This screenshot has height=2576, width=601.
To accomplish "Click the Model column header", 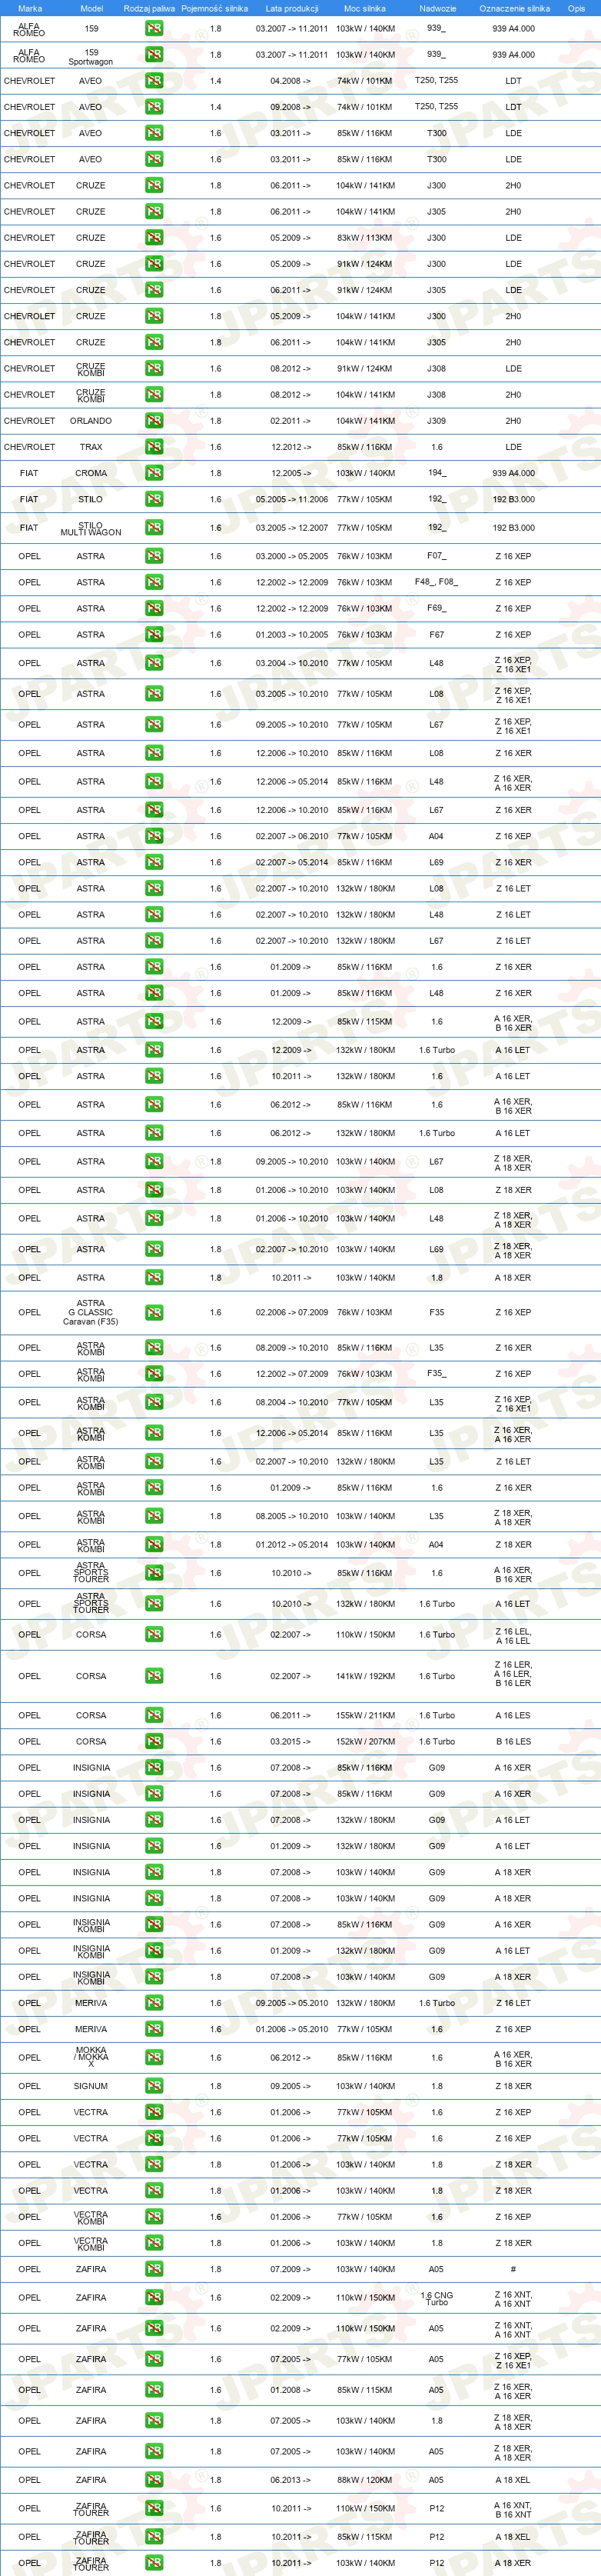I will pos(91,8).
